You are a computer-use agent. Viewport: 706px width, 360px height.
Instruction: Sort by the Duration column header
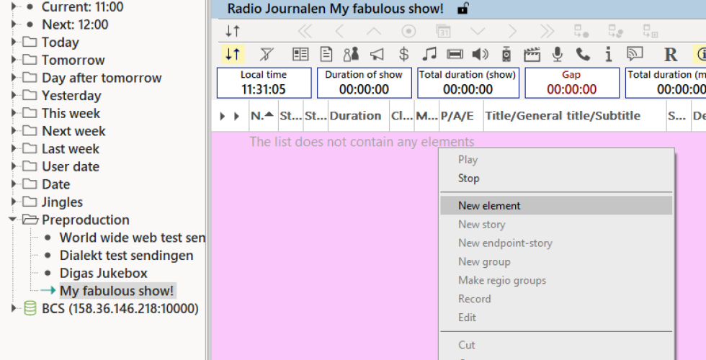pos(355,116)
